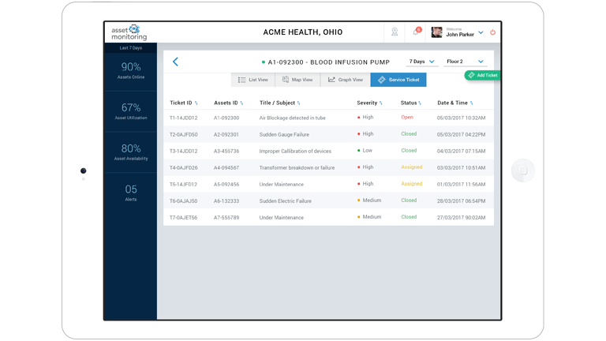Switch to List View tab
This screenshot has height=341, width=606.
(253, 80)
